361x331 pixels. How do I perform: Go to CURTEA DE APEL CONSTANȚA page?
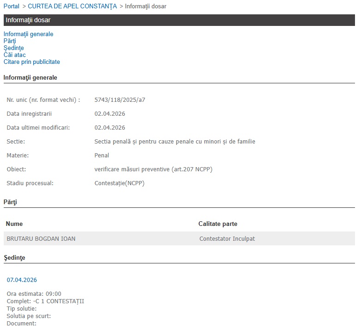(x=72, y=6)
